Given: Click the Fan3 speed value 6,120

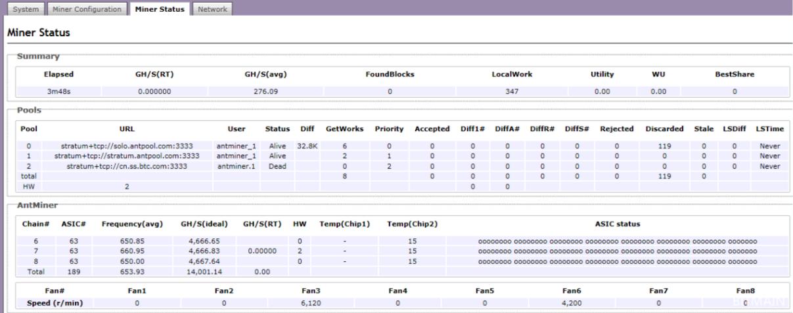Looking at the screenshot, I should point(310,303).
